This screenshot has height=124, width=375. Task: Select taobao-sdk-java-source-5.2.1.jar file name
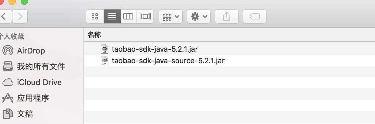pyautogui.click(x=168, y=60)
